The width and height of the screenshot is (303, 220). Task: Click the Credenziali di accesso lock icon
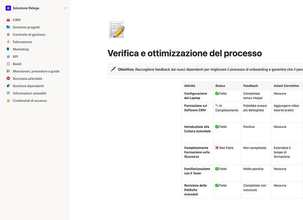[8, 100]
